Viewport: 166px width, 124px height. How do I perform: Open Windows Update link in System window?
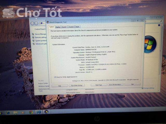click(44, 86)
